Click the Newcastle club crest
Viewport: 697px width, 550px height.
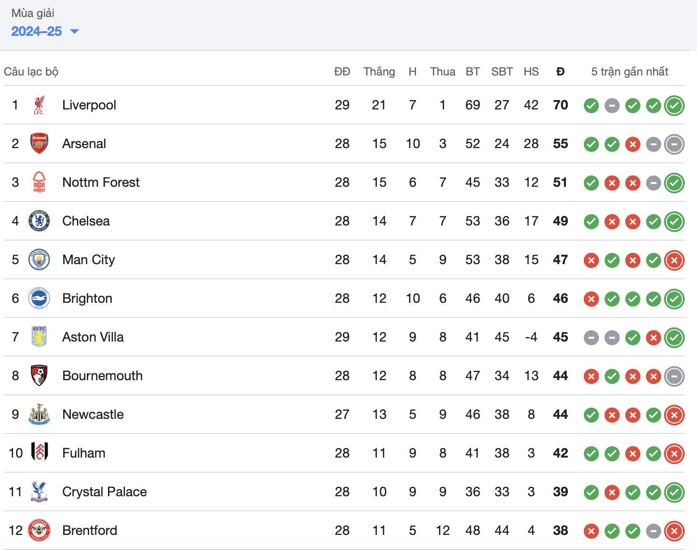pyautogui.click(x=39, y=415)
